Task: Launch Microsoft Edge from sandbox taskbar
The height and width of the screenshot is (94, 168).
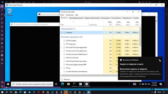Action: 62,84
